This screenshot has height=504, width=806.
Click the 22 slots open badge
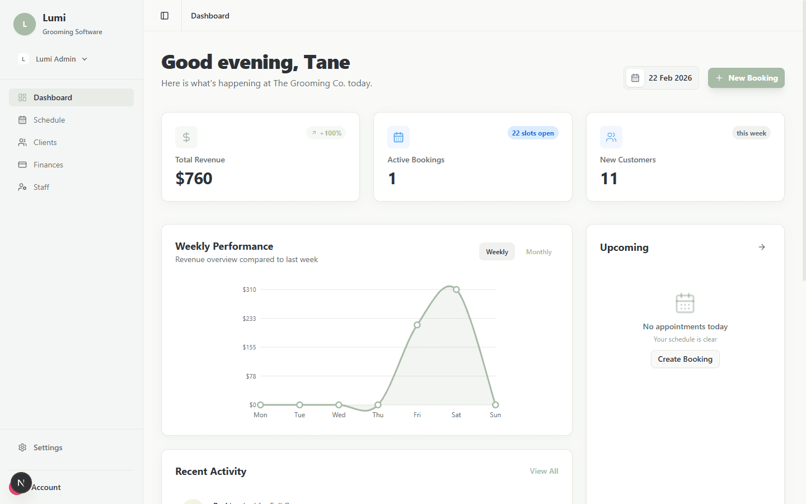532,133
